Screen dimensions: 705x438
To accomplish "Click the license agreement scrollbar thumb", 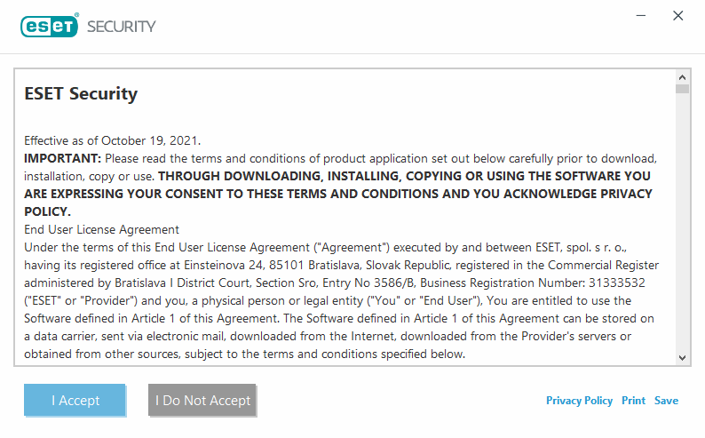I will (682, 89).
